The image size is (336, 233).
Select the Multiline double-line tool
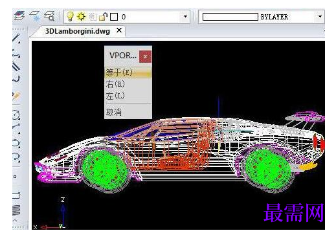[x=16, y=67]
